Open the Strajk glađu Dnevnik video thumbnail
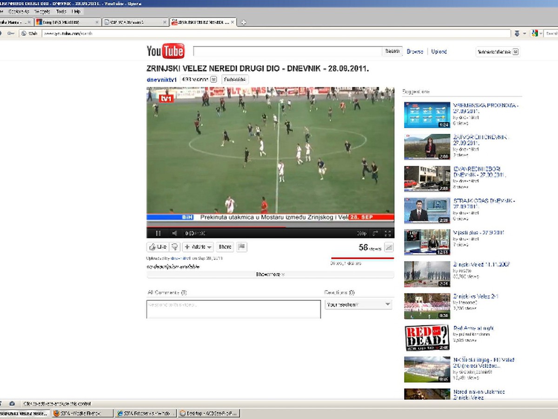 point(427,210)
